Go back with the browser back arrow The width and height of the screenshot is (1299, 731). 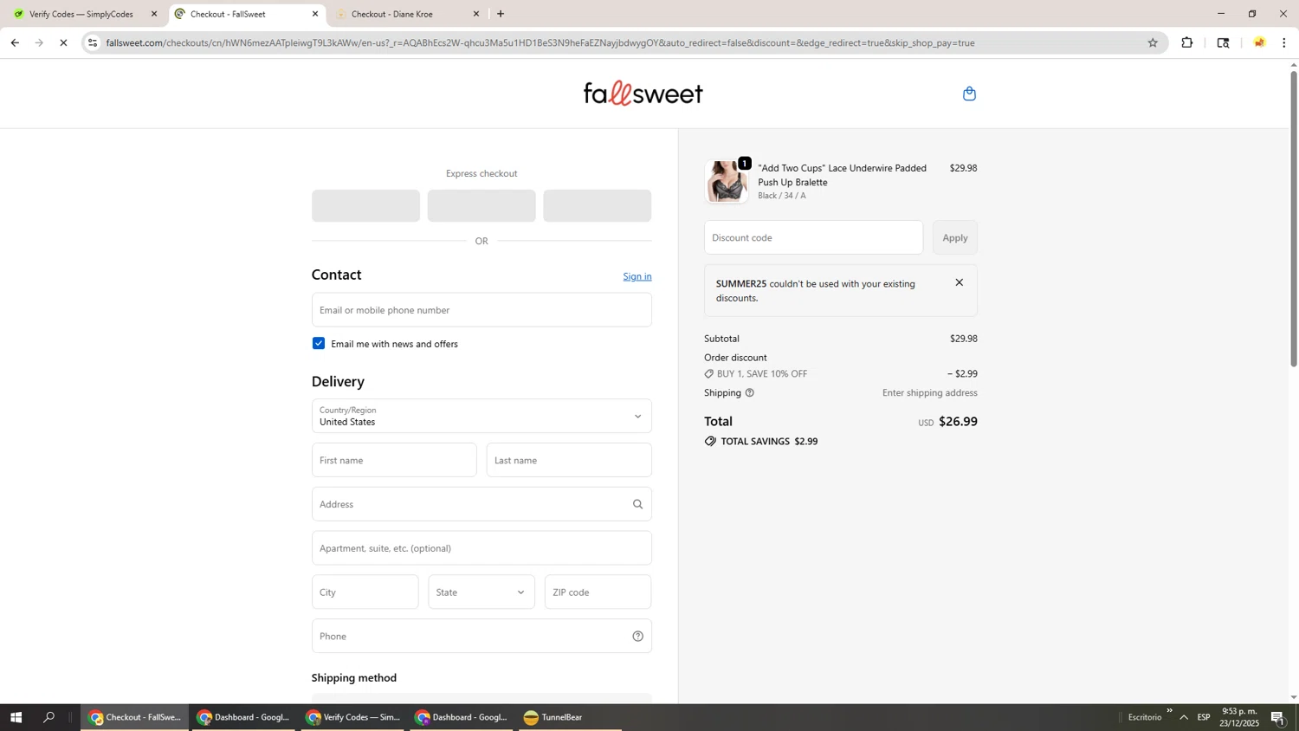pyautogui.click(x=15, y=42)
